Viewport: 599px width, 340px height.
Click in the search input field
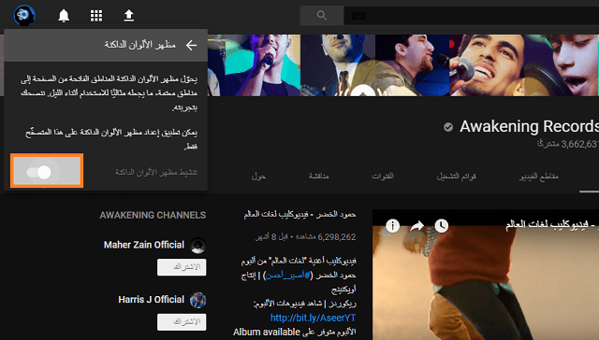[472, 16]
